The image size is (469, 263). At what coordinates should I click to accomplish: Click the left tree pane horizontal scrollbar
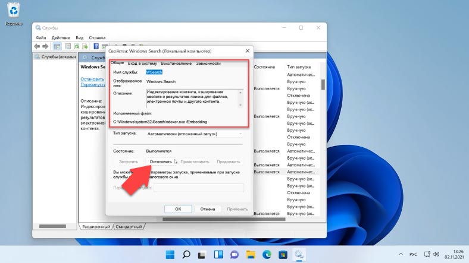52,226
